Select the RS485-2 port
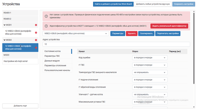 (20, 19)
